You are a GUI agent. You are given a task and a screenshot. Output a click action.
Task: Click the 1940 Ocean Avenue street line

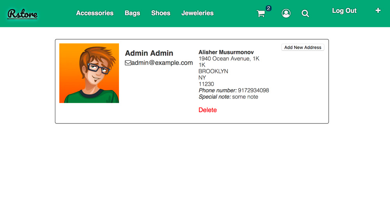point(229,59)
